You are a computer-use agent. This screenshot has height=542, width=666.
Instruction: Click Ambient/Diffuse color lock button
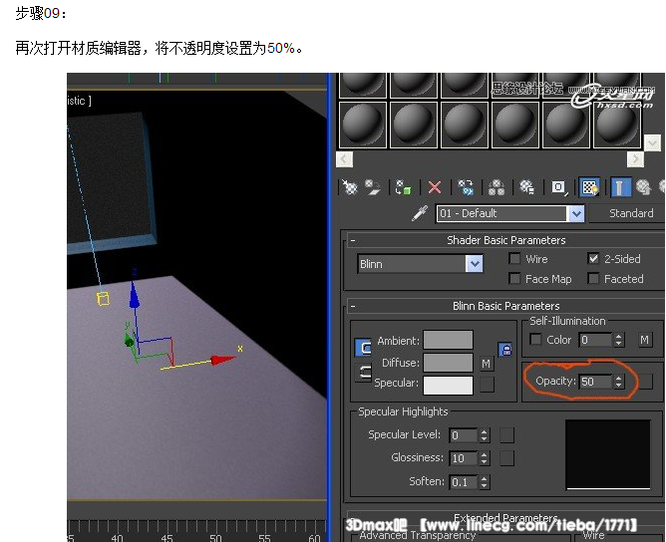364,348
